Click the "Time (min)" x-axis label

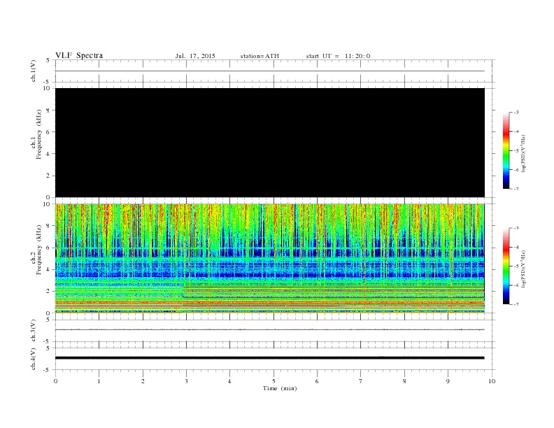[280, 388]
